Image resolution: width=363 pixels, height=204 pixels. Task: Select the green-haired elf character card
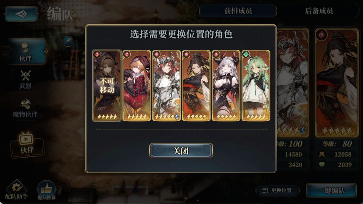tap(256, 86)
